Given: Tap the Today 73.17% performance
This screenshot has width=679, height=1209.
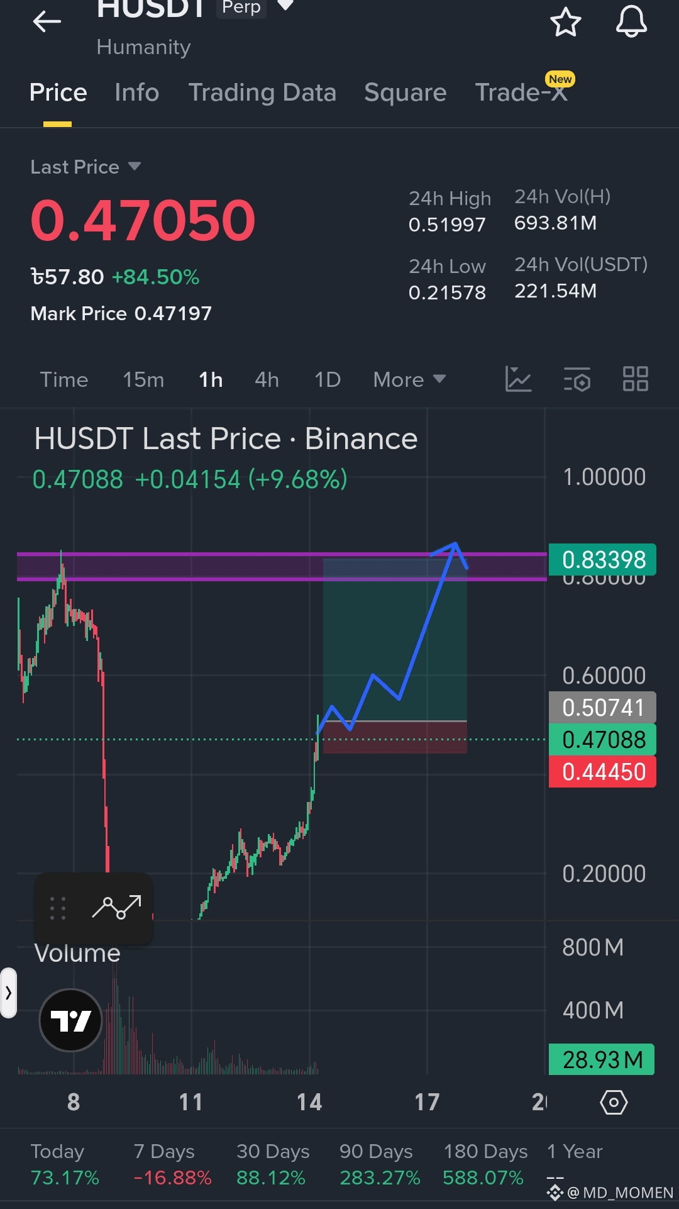Looking at the screenshot, I should [65, 1164].
